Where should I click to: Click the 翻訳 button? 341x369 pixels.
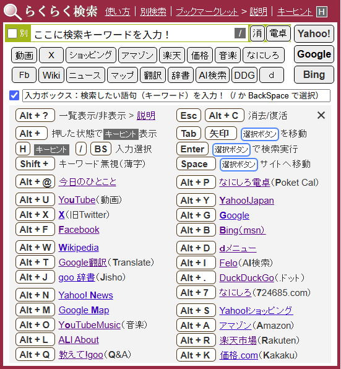coord(153,75)
